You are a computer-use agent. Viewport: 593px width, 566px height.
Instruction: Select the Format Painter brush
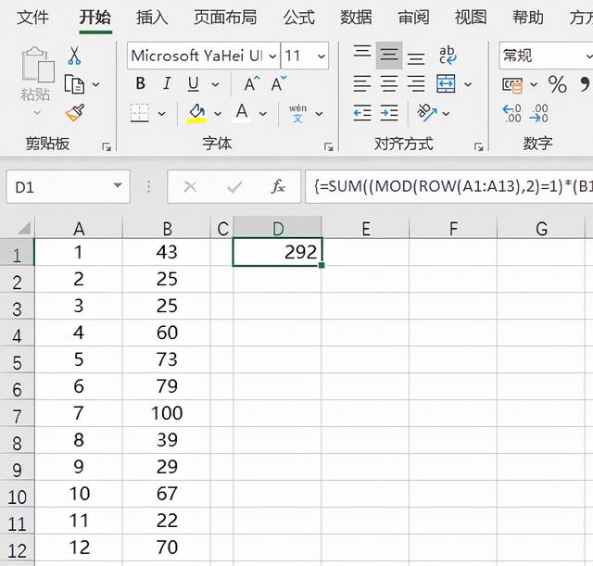tap(75, 113)
